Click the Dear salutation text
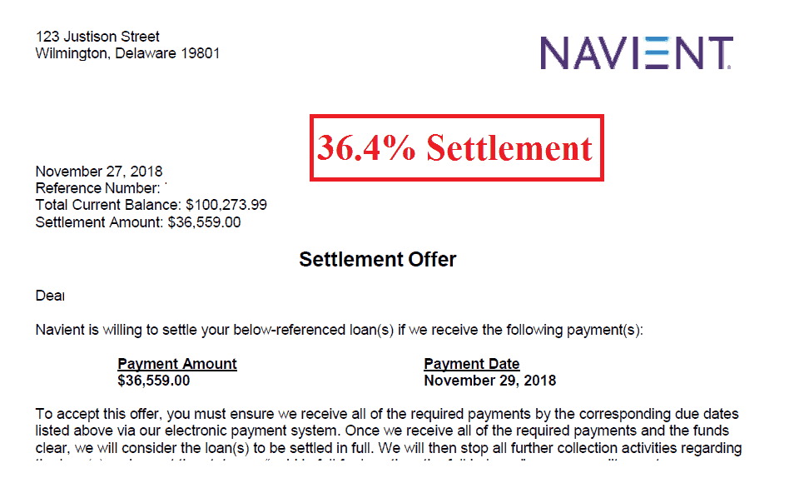809x483 pixels. tap(50, 296)
